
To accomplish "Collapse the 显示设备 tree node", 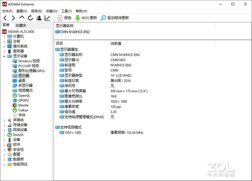I will pos(4,56).
